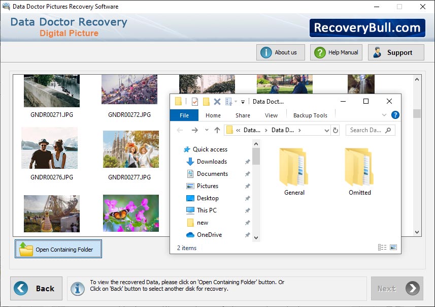435x307 pixels.
Task: Select the ferris wheel thumbnail
Action: (52, 213)
